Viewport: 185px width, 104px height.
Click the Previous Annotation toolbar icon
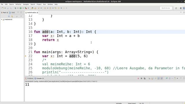click(x=50, y=8)
